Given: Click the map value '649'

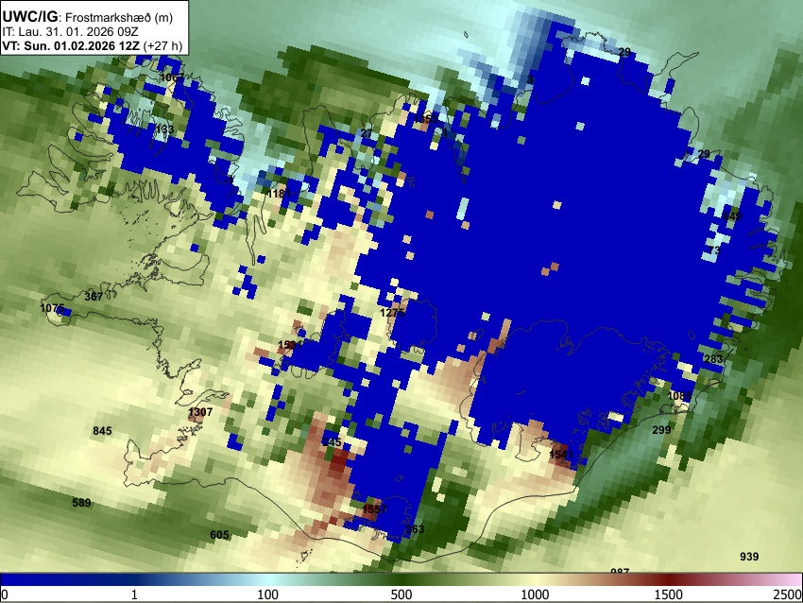Looking at the screenshot, I should click(732, 216).
